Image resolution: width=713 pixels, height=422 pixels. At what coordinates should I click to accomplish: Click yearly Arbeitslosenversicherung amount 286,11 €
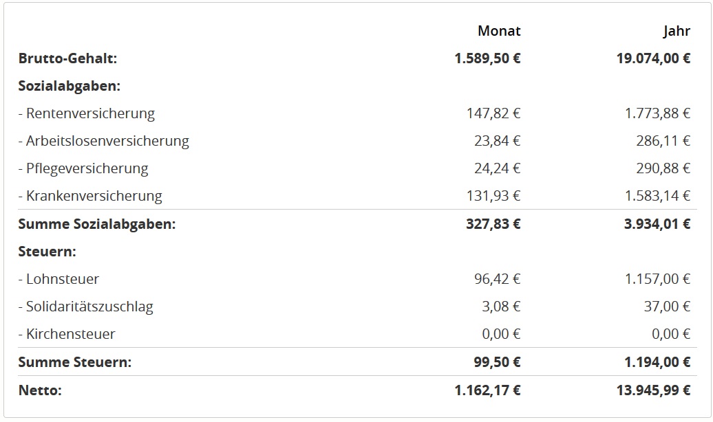pyautogui.click(x=663, y=141)
